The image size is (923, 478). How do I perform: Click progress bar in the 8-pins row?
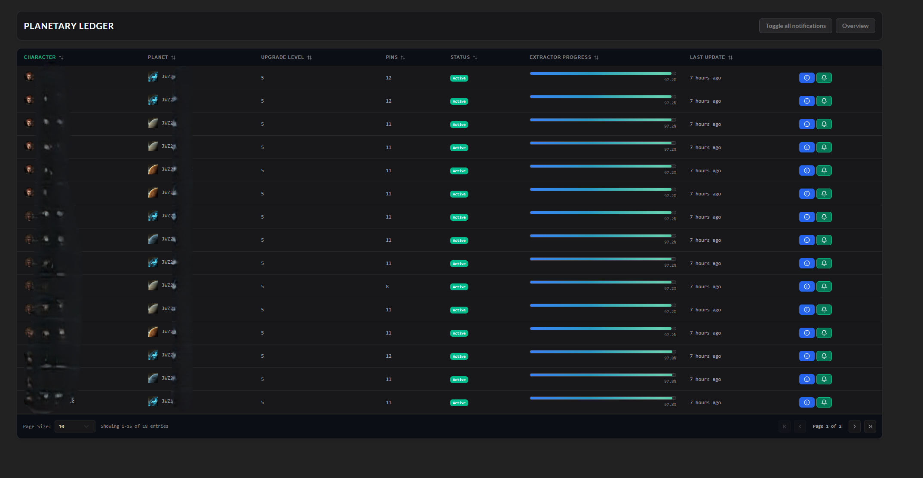pyautogui.click(x=603, y=282)
